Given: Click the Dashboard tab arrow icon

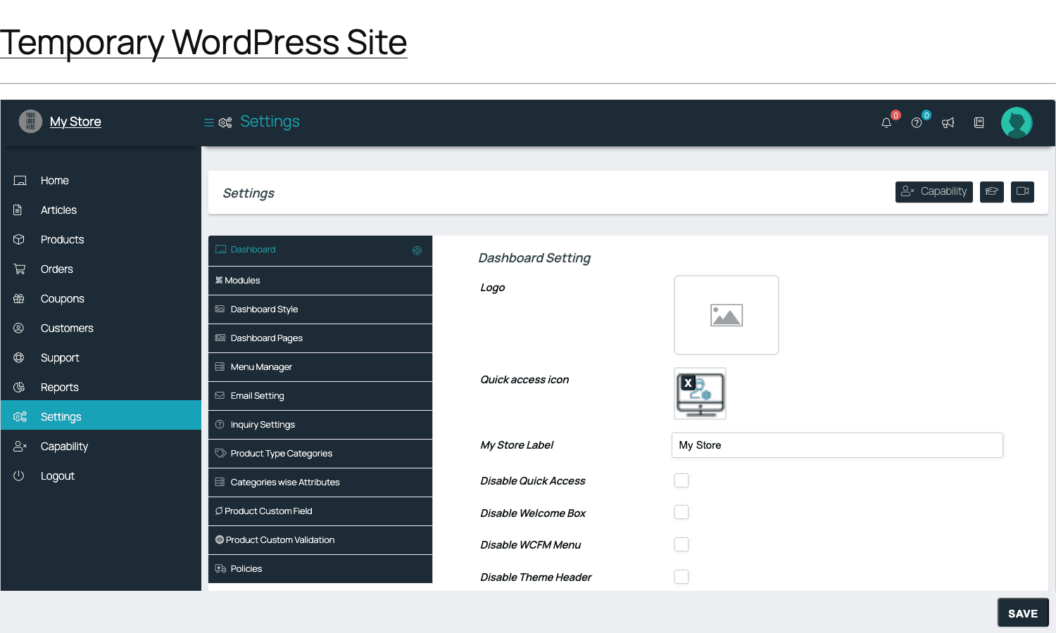Looking at the screenshot, I should pyautogui.click(x=417, y=250).
